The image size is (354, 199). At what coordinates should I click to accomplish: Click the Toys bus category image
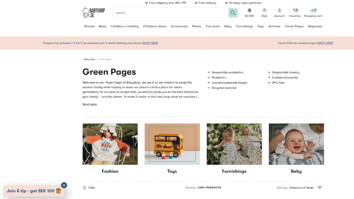click(x=172, y=144)
